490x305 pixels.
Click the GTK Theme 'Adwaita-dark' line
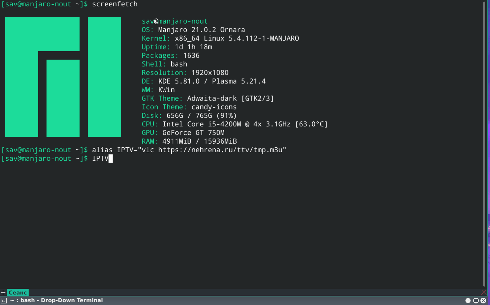[208, 99]
